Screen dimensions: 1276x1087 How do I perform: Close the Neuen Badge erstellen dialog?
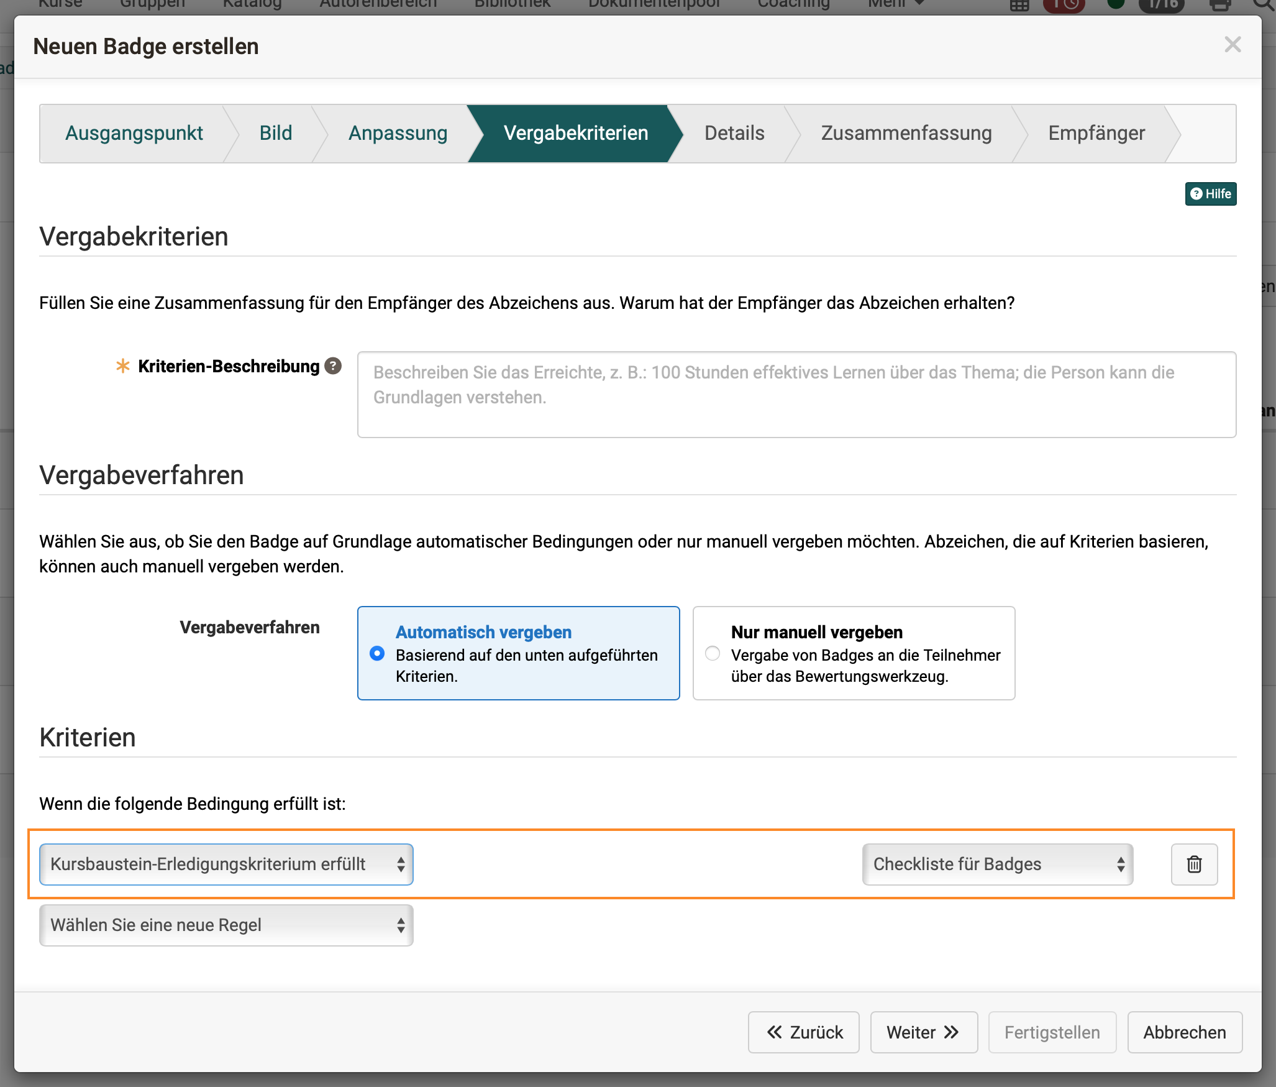point(1232,45)
